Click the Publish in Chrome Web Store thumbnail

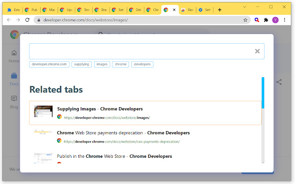43,158
